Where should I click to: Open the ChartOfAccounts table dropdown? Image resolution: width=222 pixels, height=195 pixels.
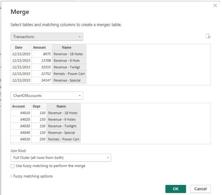pos(47,95)
